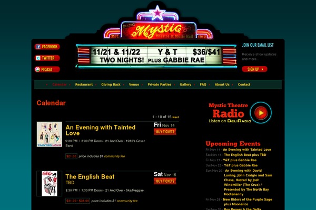The image size is (316, 210).
Task: Open Sat Nov 22 Y&T plus Gabbie Rae
Action: [x=241, y=165]
